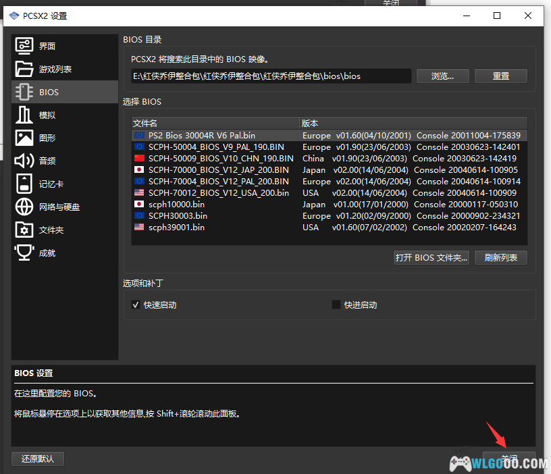
Task: Select the 图形 (Graphics) picture icon
Action: [x=24, y=138]
